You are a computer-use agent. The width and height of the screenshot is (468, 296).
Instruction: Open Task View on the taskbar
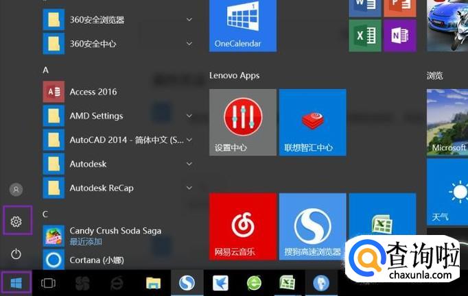(x=48, y=283)
